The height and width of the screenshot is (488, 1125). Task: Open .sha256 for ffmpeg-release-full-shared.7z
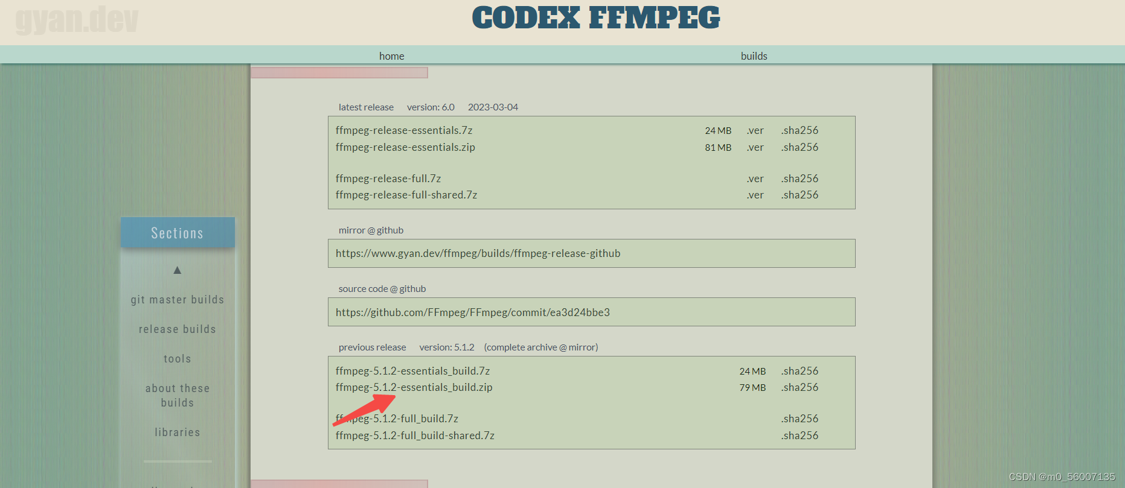tap(800, 195)
